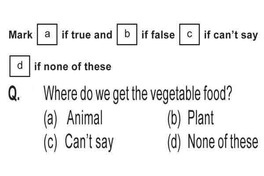The height and width of the screenshot is (176, 264).
Task: Select the Animal answer text
Action: 84,117
